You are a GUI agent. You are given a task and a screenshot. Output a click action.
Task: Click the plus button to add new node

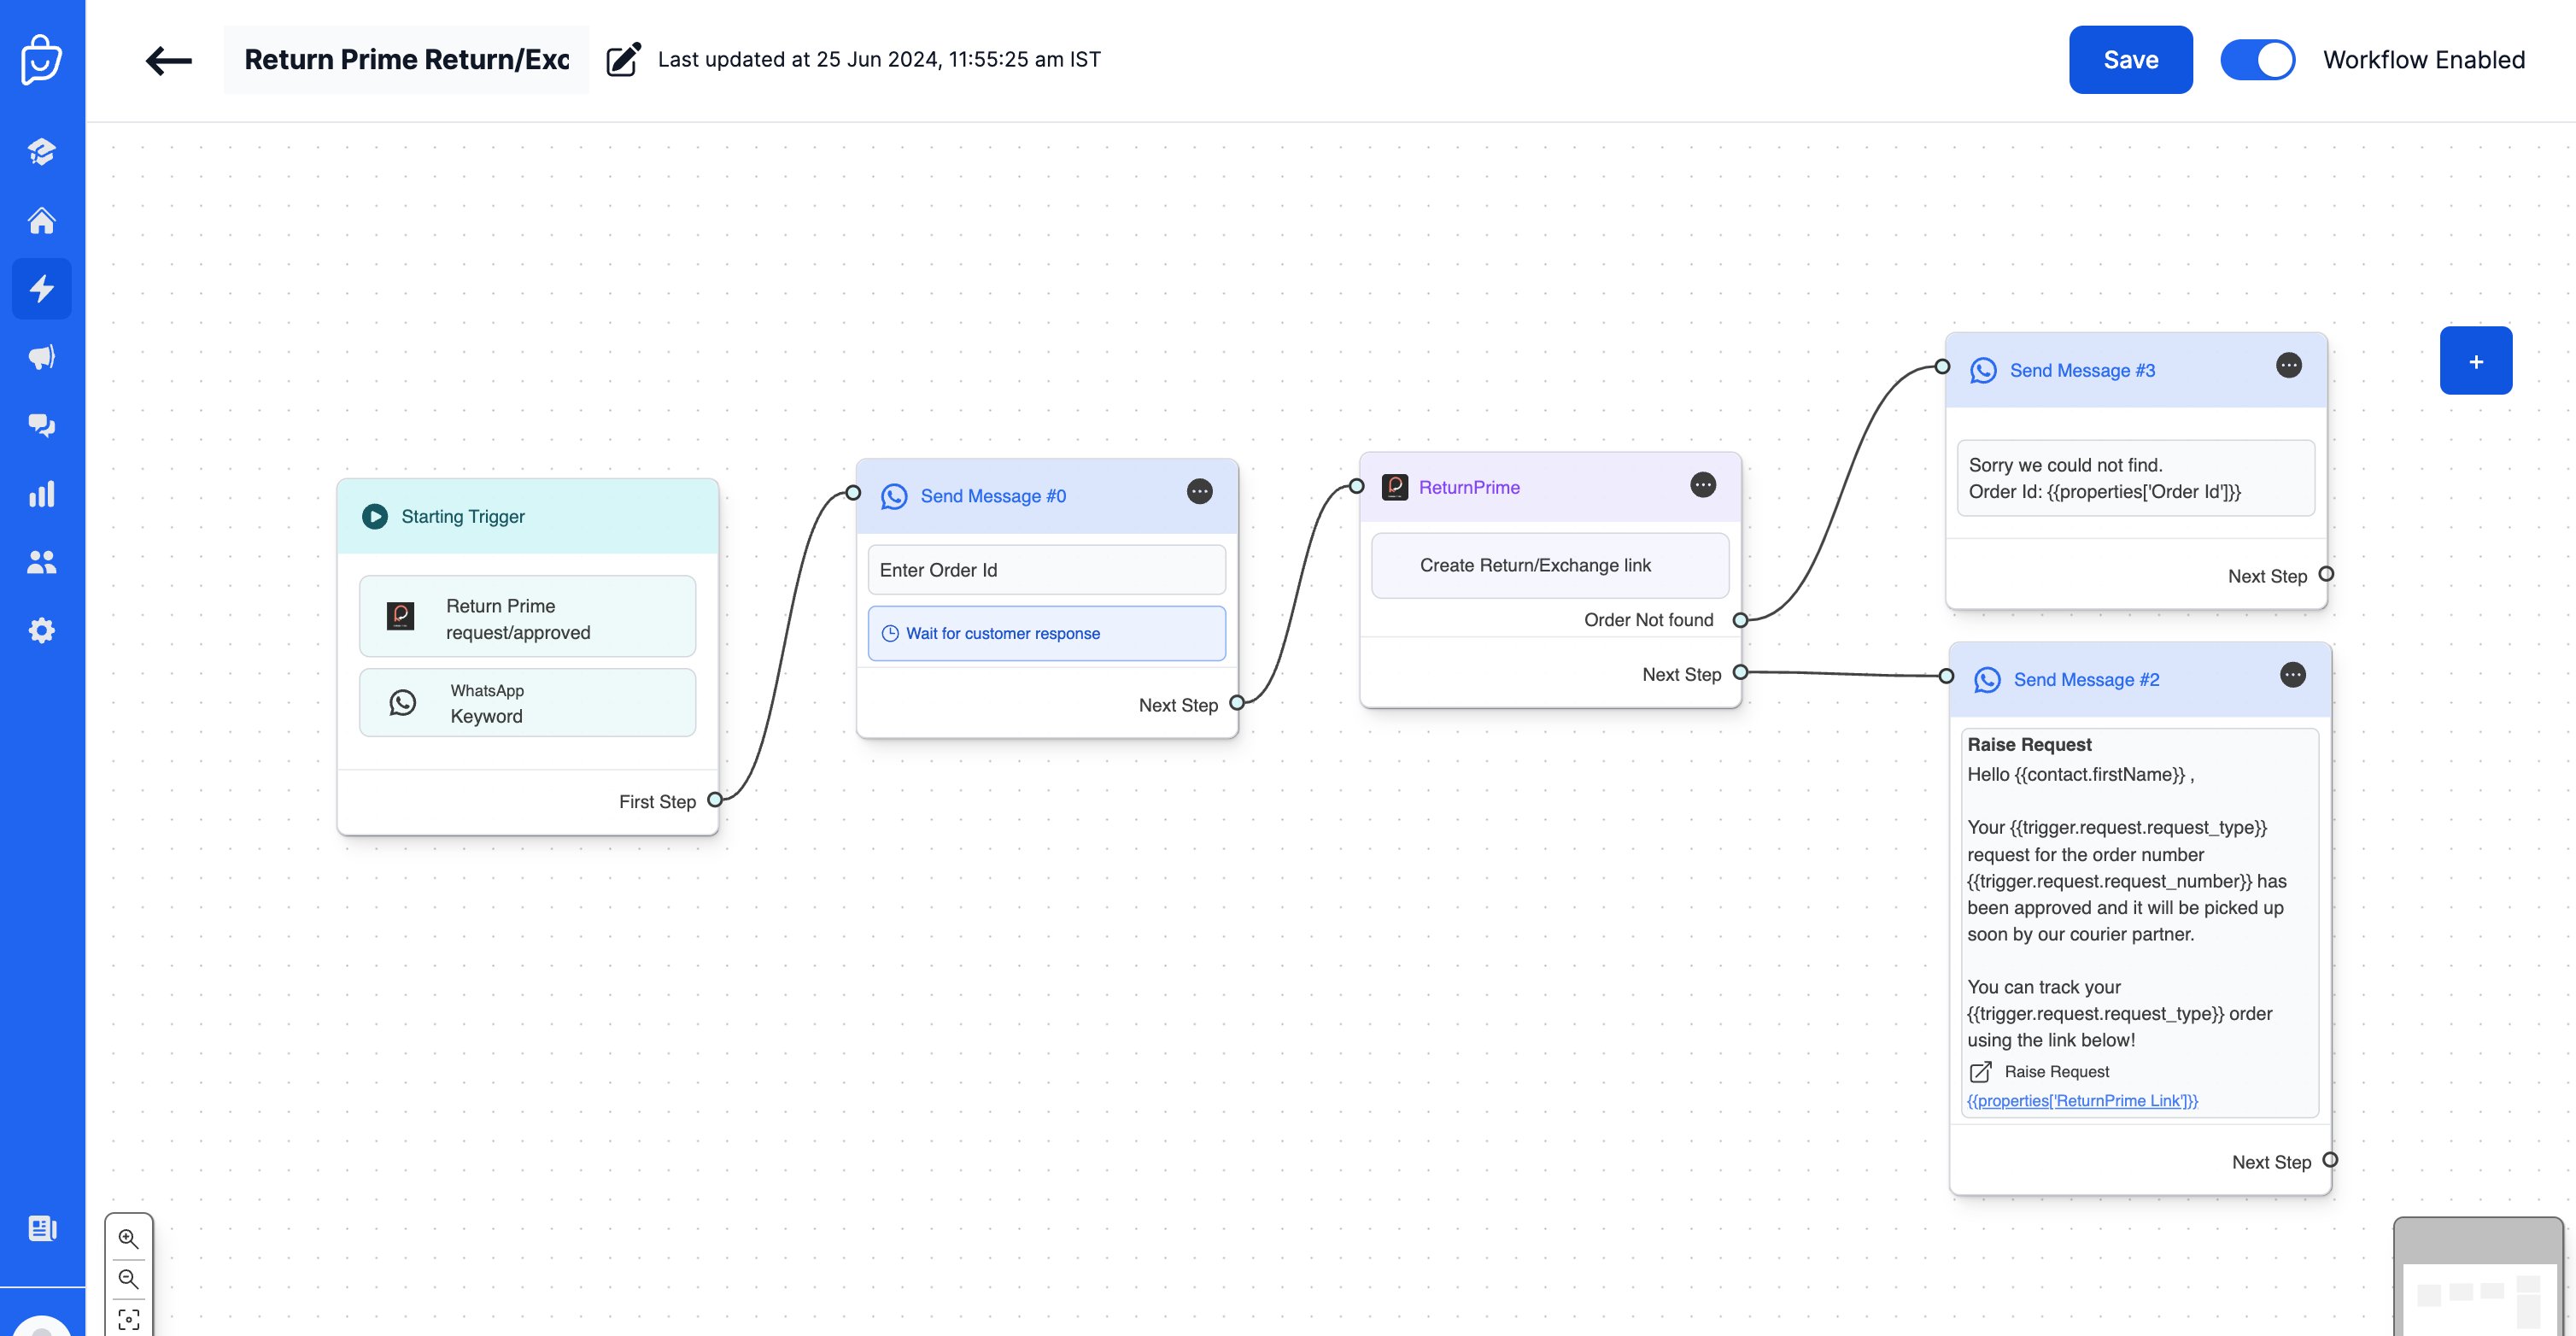(2477, 361)
